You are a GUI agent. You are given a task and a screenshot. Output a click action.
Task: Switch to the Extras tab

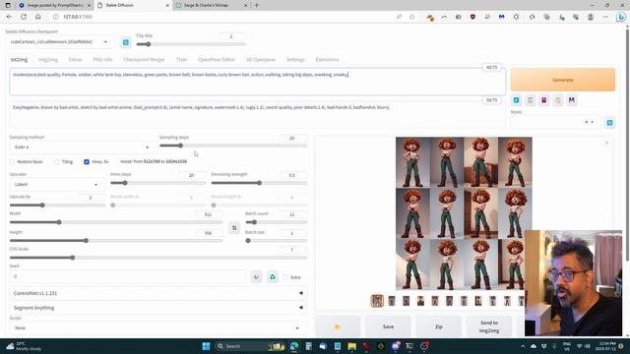coord(75,59)
